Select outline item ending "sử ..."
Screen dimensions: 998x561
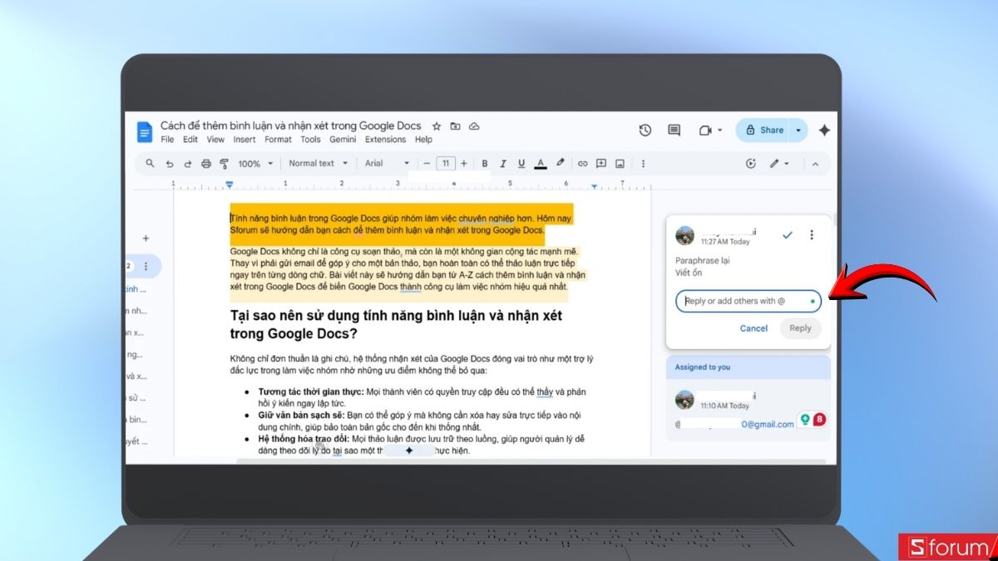pos(136,398)
